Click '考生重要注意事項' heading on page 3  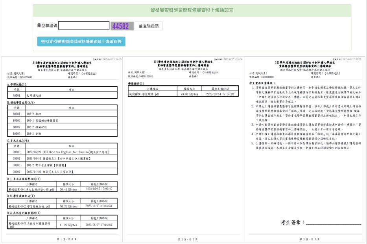click(x=262, y=83)
